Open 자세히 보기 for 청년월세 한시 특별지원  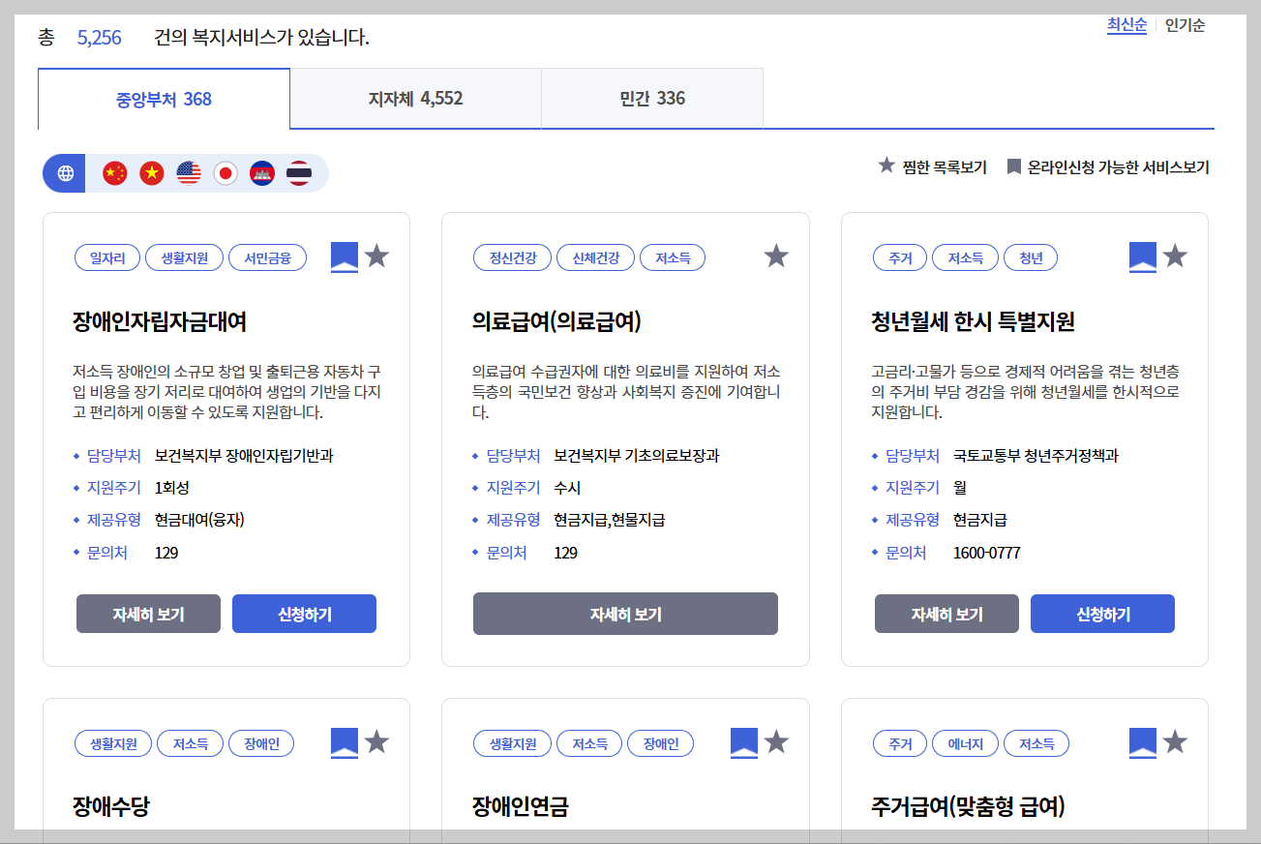(946, 614)
